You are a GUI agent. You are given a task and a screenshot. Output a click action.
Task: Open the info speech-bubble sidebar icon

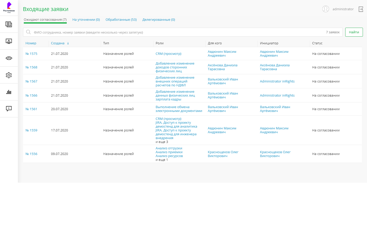(9, 109)
